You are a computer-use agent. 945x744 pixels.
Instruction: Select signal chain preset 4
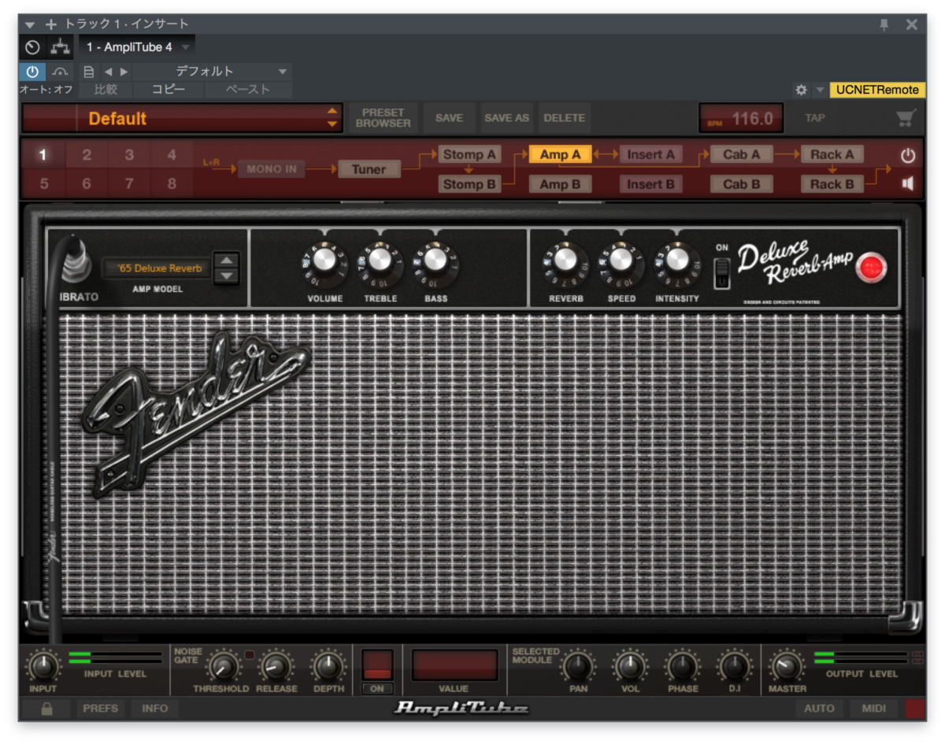(x=172, y=154)
